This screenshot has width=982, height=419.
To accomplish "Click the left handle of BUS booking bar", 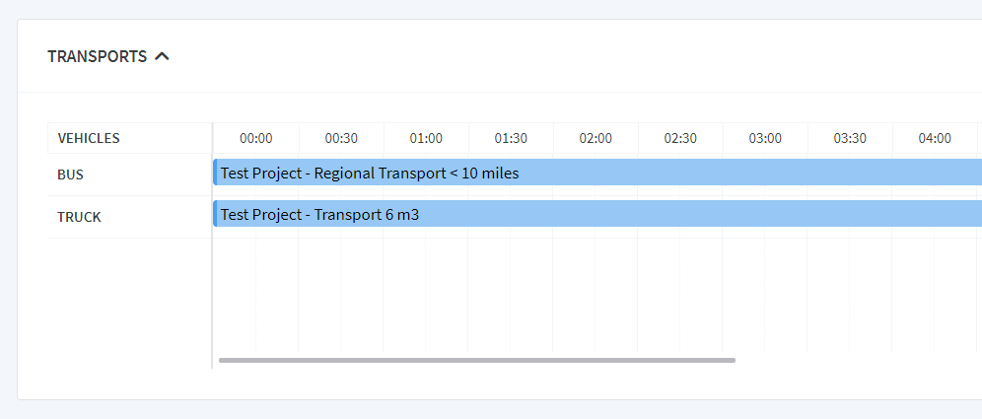I will 215,173.
